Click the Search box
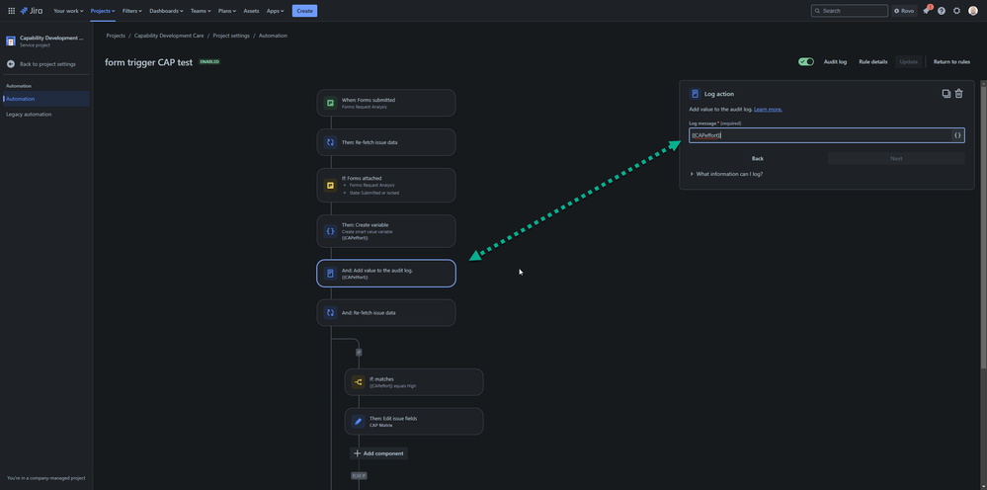Viewport: 987px width, 490px height. pos(849,11)
